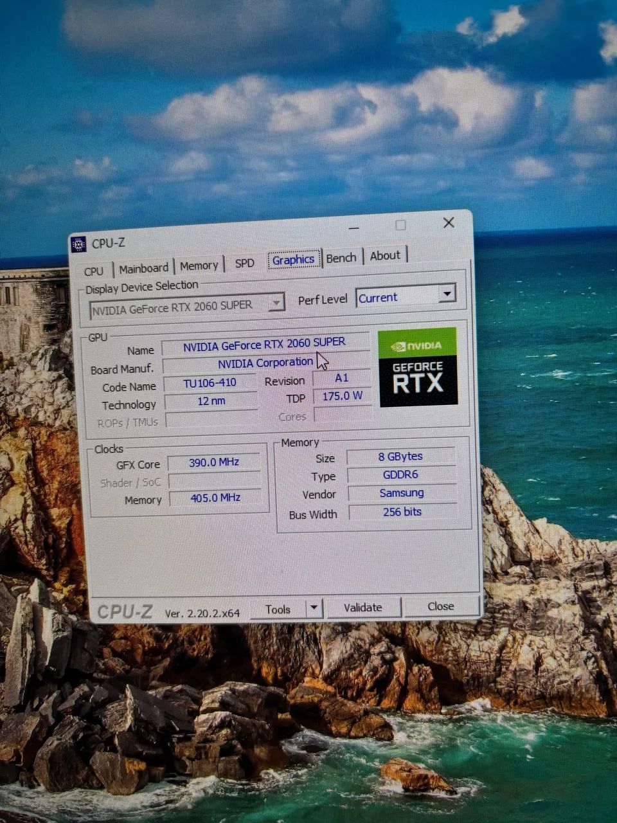Open the Tools dropdown arrow
617x823 pixels.
point(314,608)
